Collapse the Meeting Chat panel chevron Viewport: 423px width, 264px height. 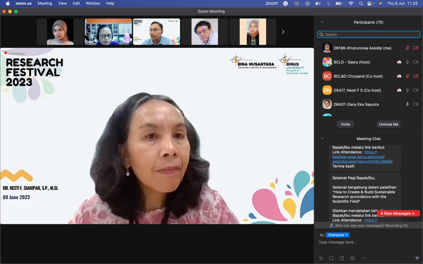(x=322, y=139)
